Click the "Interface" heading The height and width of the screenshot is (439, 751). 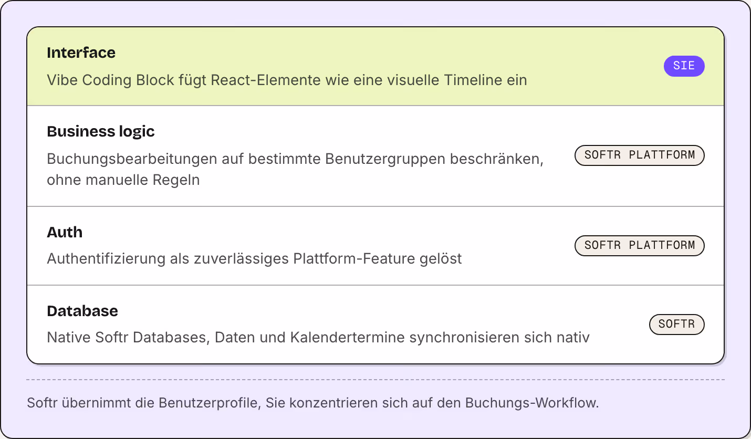coord(81,53)
